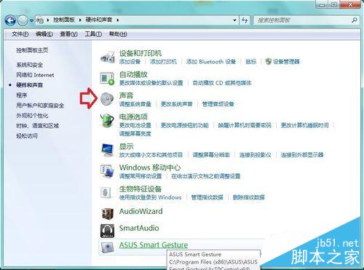Open 设备管理器 link

[x=286, y=62]
